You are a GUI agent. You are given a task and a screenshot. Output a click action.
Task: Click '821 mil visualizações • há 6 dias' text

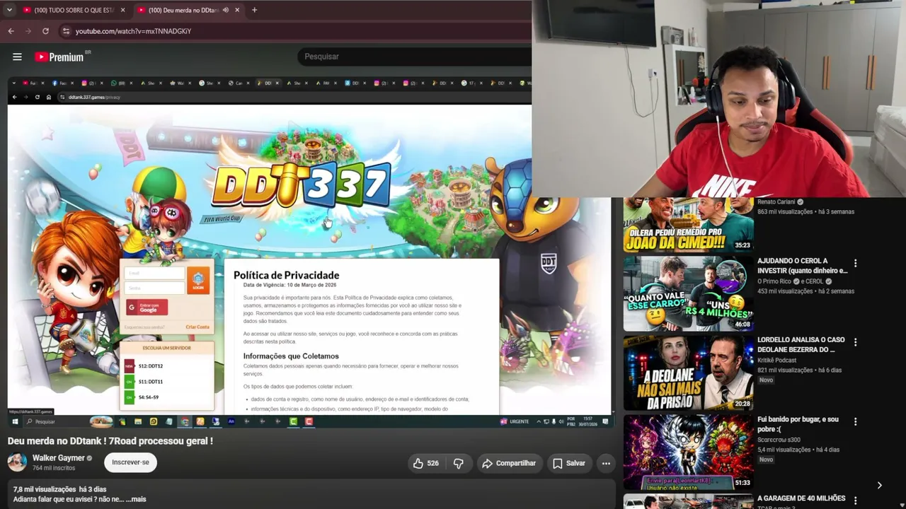click(x=800, y=370)
